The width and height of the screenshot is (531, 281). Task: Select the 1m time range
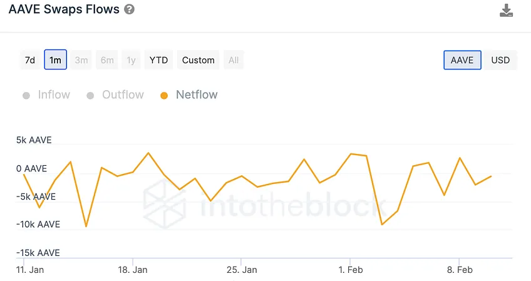point(56,60)
